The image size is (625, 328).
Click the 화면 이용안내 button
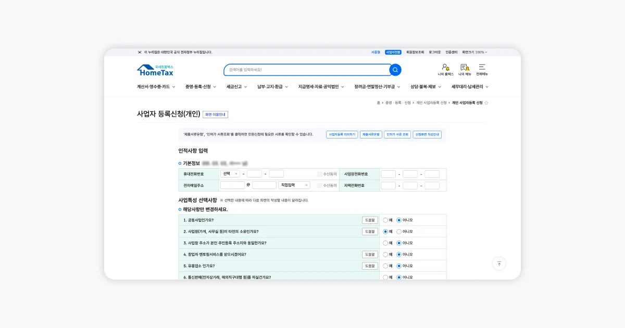coord(215,115)
